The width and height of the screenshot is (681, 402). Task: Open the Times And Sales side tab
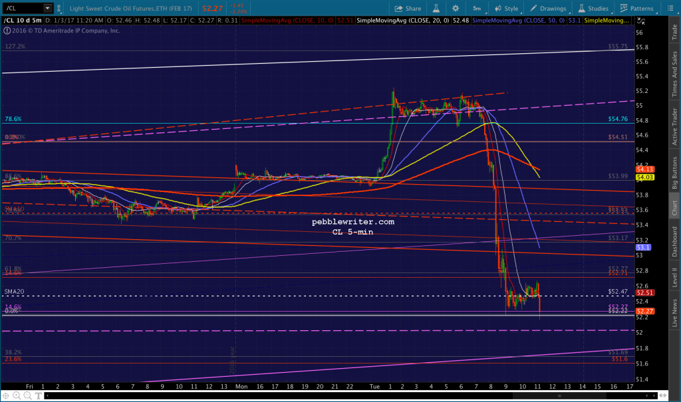[674, 74]
